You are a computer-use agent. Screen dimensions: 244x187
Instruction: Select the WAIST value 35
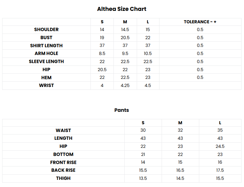click(220, 130)
